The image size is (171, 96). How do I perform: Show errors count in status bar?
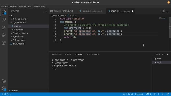pyautogui.click(x=4, y=94)
